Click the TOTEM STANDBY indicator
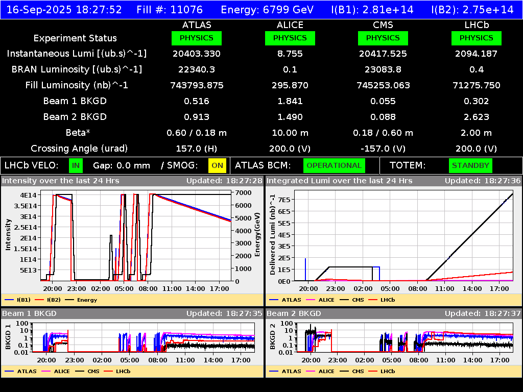 tap(470, 166)
